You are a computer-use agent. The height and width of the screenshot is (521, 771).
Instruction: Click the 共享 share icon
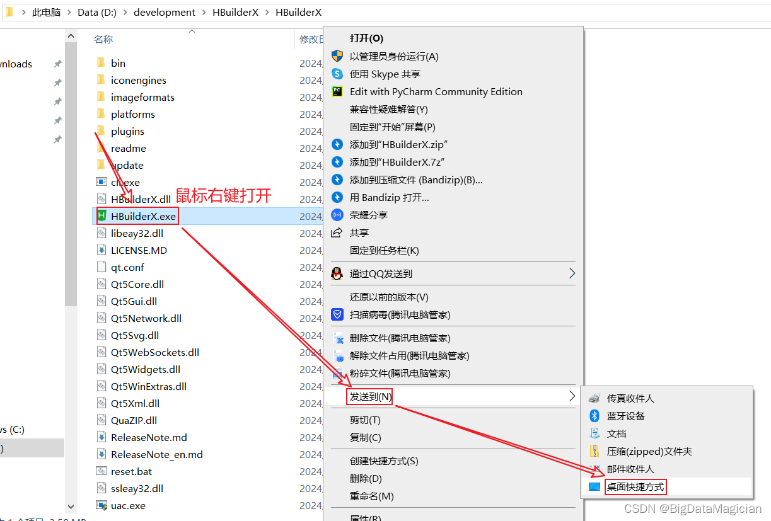(337, 232)
